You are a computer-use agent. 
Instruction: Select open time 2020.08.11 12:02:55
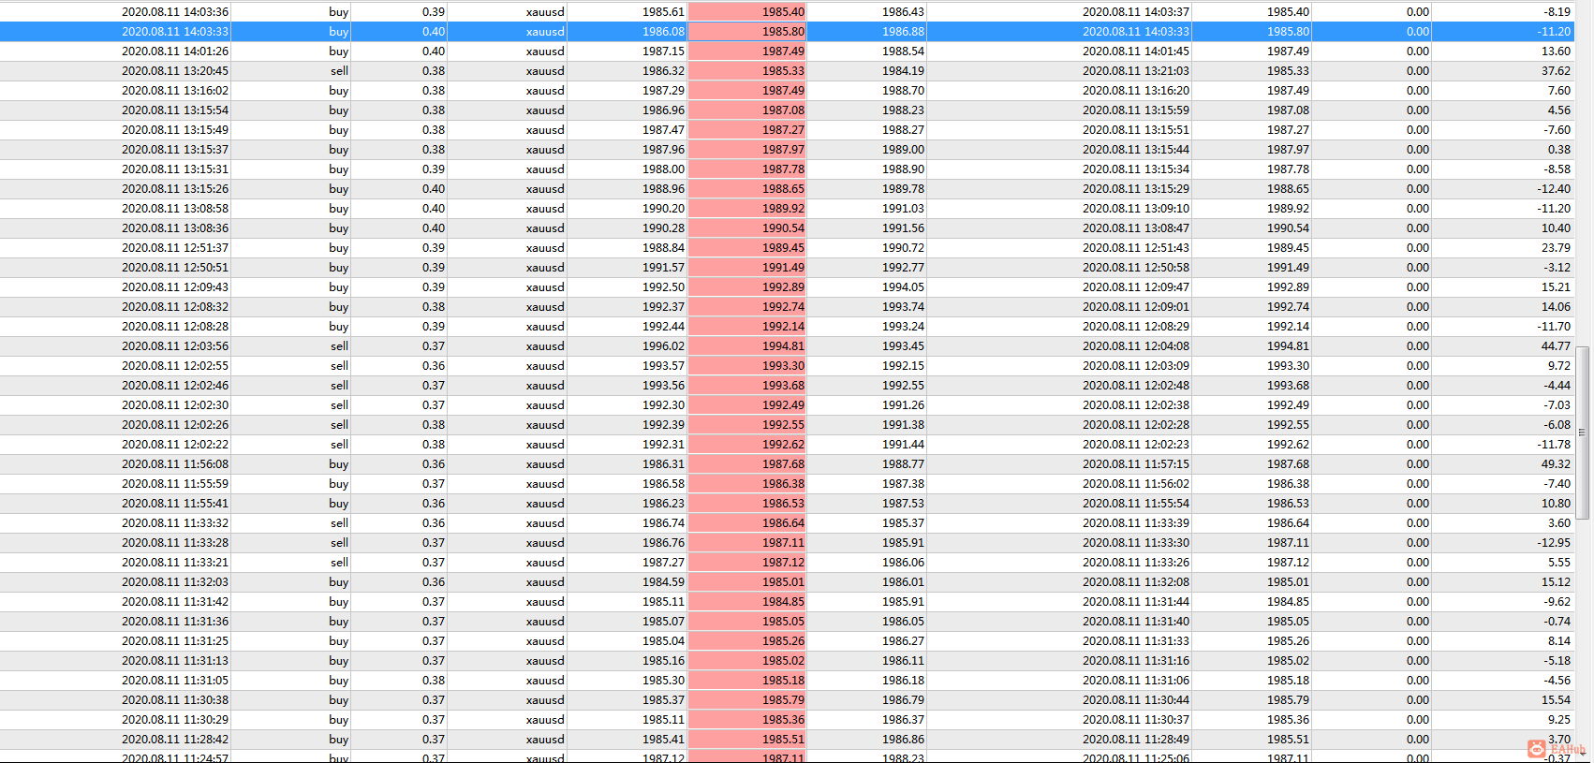[175, 366]
